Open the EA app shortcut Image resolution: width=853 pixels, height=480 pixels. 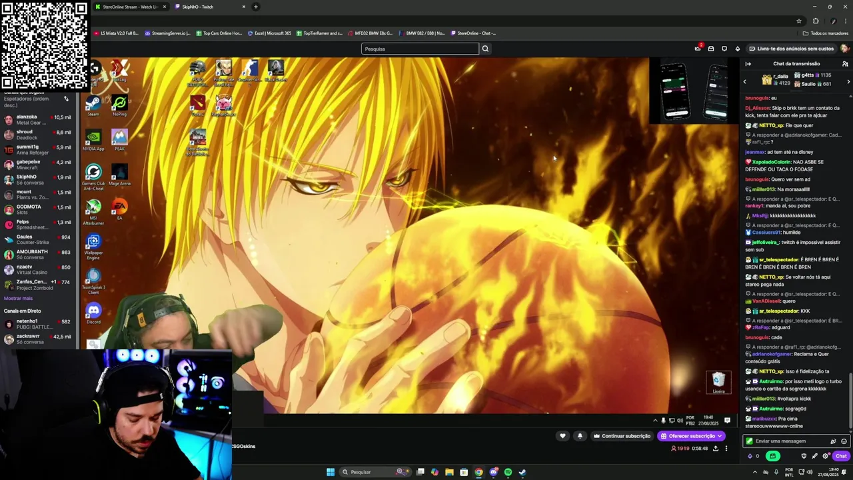(119, 210)
